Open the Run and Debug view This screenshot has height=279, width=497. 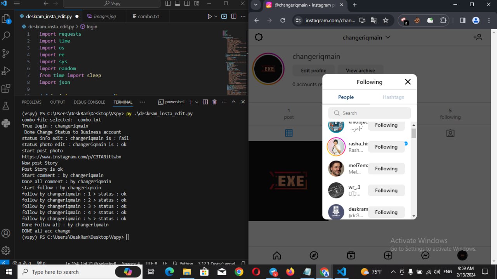[6, 71]
